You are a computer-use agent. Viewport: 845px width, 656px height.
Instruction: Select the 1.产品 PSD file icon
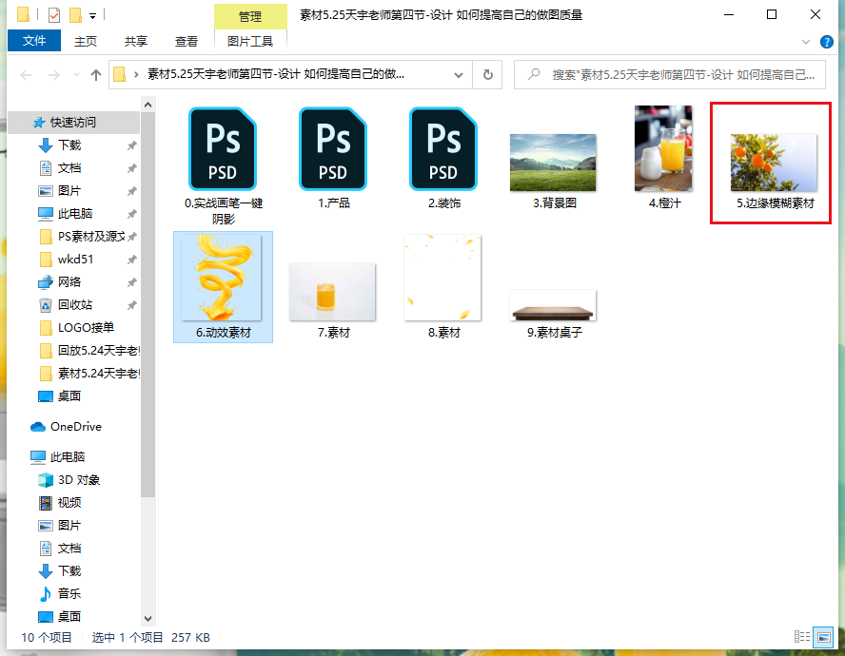333,149
